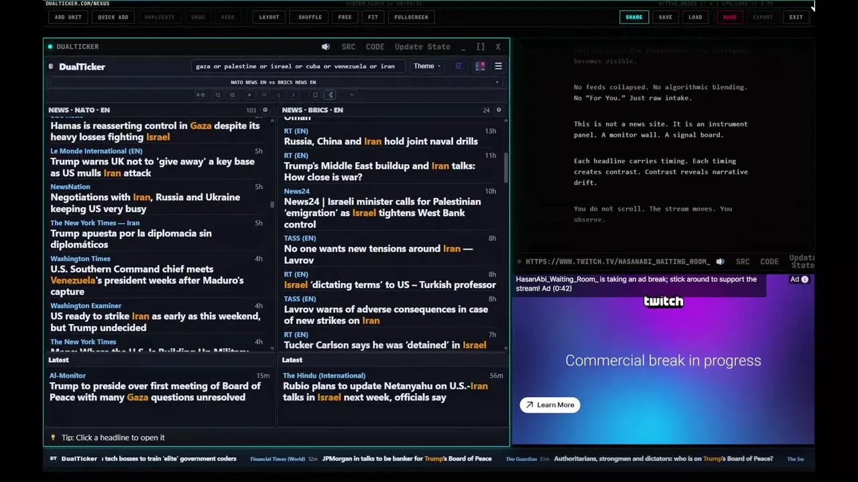Image resolution: width=858 pixels, height=482 pixels.
Task: Click the SHUFFLE option
Action: tap(310, 17)
